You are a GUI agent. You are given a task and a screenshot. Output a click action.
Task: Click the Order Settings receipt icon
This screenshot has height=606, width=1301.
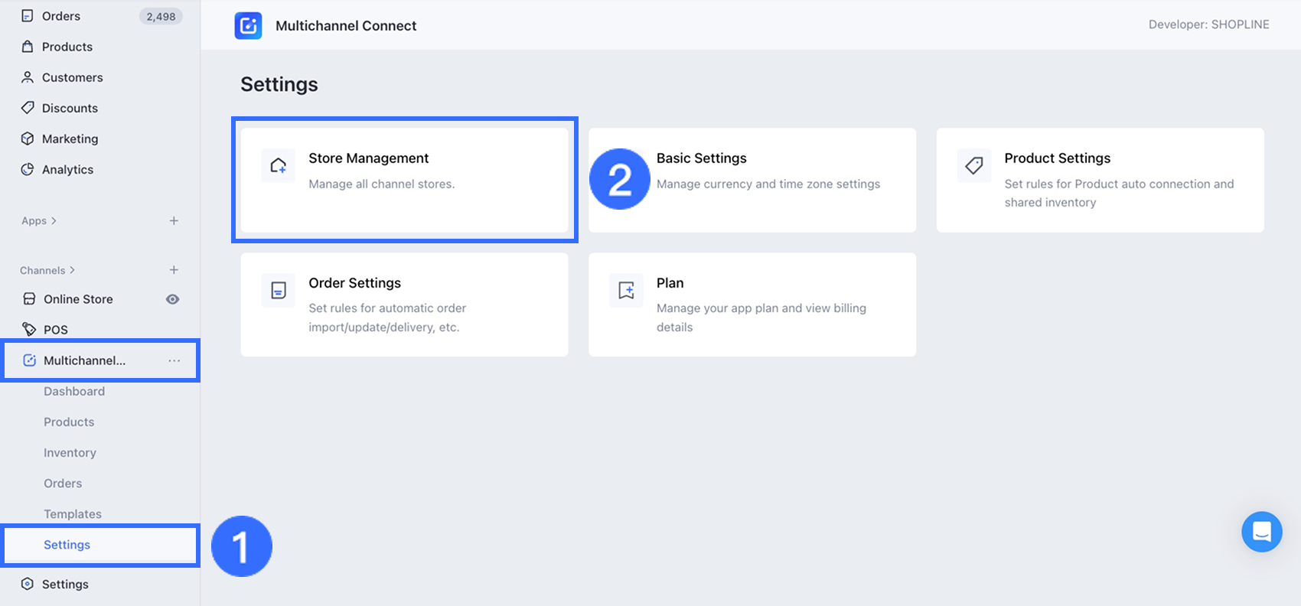279,290
